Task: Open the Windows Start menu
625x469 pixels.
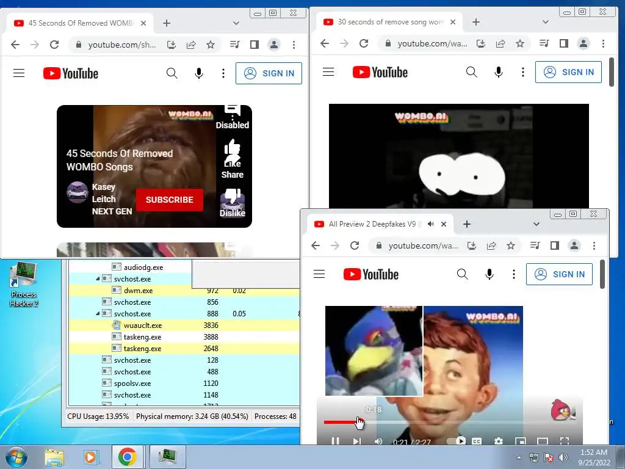Action: [16, 457]
